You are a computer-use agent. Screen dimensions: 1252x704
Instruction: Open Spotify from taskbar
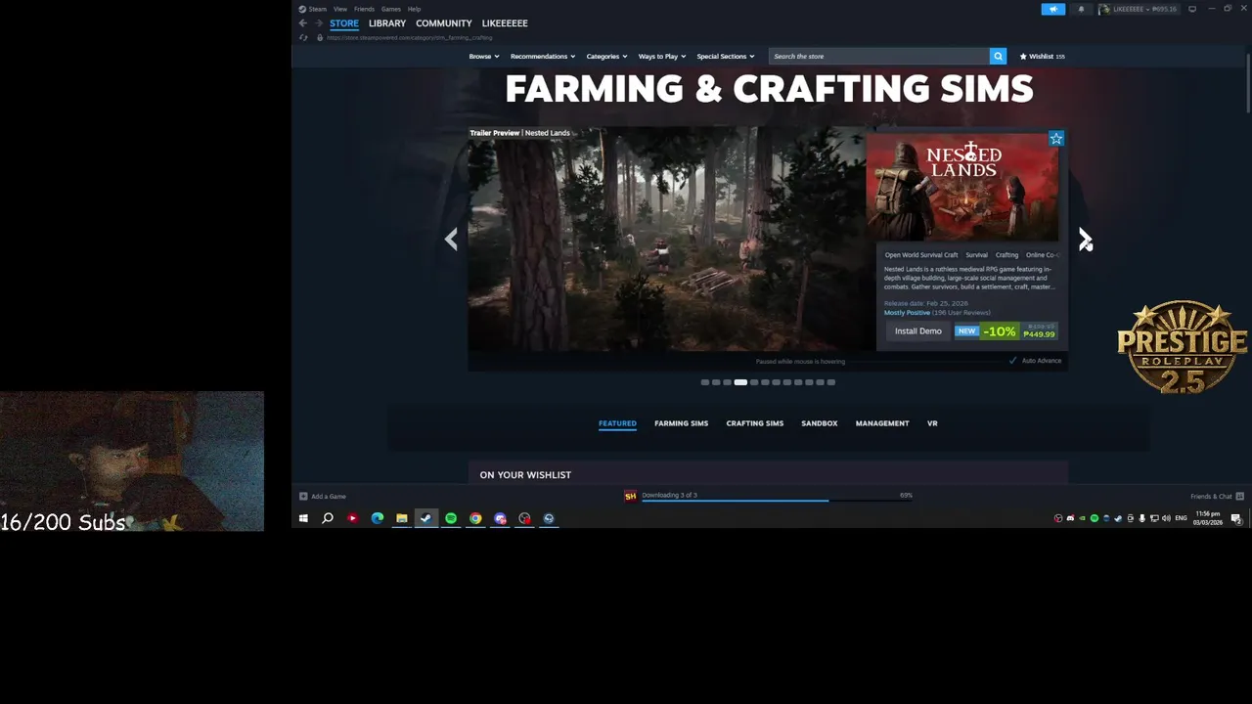[451, 518]
